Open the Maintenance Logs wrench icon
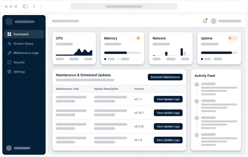The width and height of the screenshot is (248, 157). [9, 53]
